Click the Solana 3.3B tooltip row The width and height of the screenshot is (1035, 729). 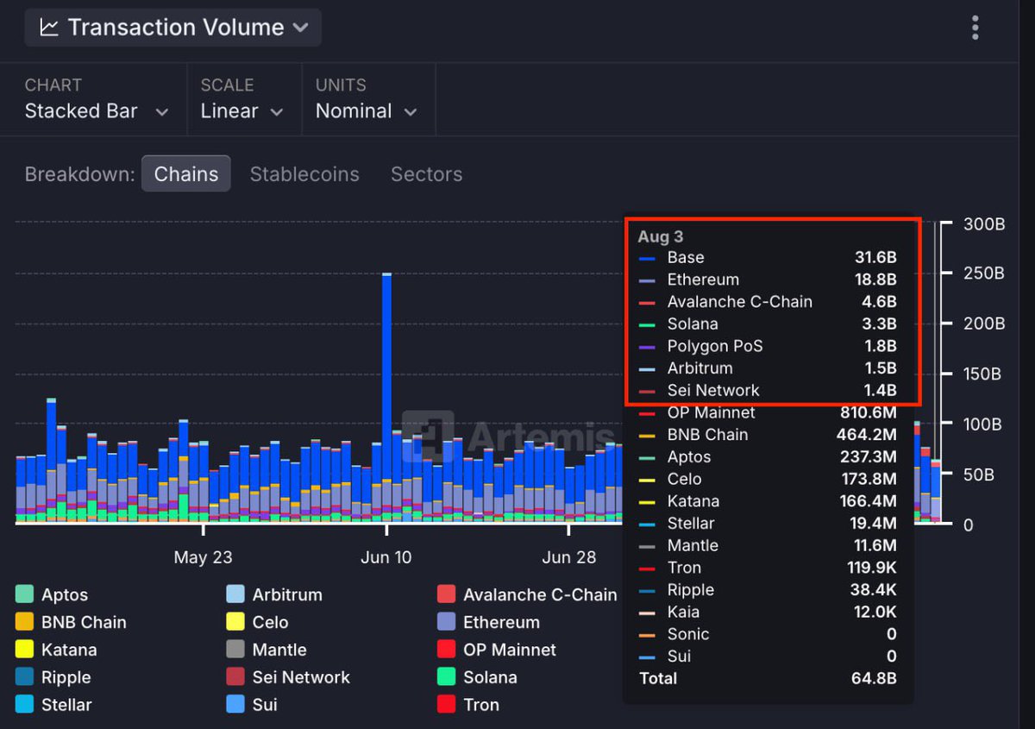768,324
